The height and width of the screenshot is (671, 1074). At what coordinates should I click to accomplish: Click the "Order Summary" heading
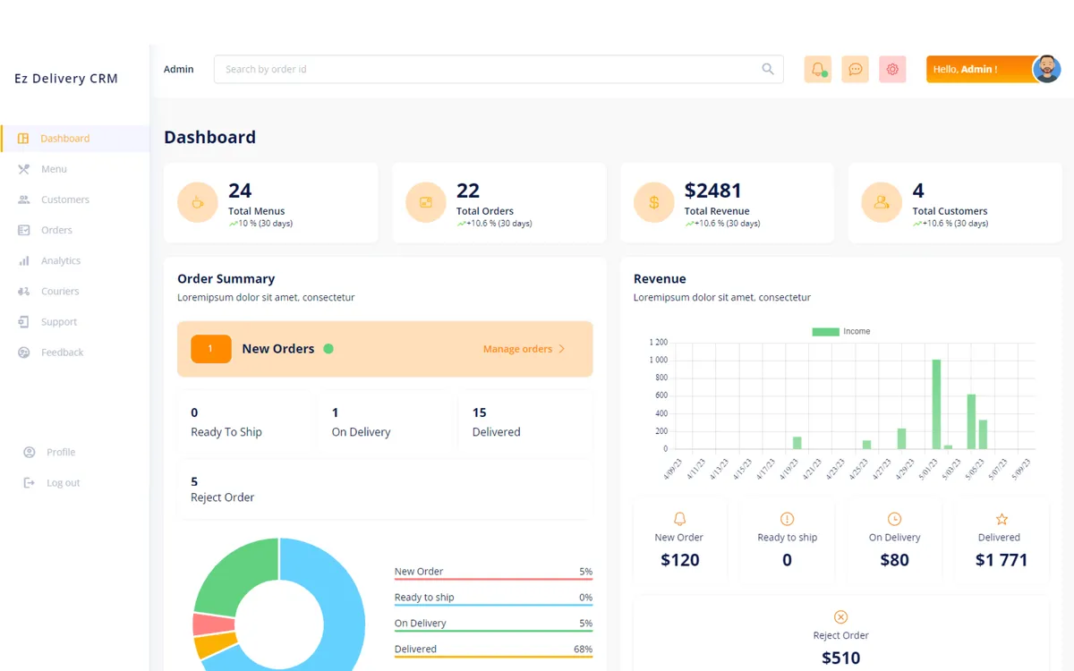coord(226,279)
